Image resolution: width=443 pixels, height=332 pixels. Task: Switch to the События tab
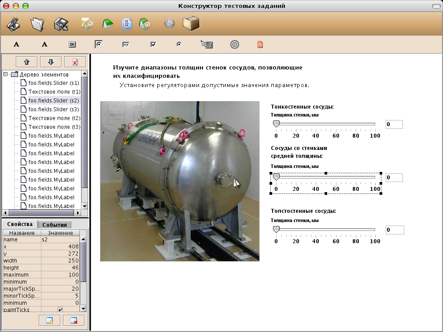55,225
